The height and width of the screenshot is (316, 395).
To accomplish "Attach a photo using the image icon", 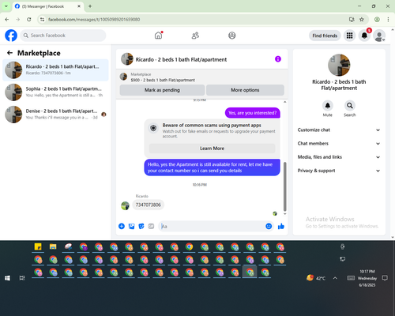I will [x=131, y=226].
